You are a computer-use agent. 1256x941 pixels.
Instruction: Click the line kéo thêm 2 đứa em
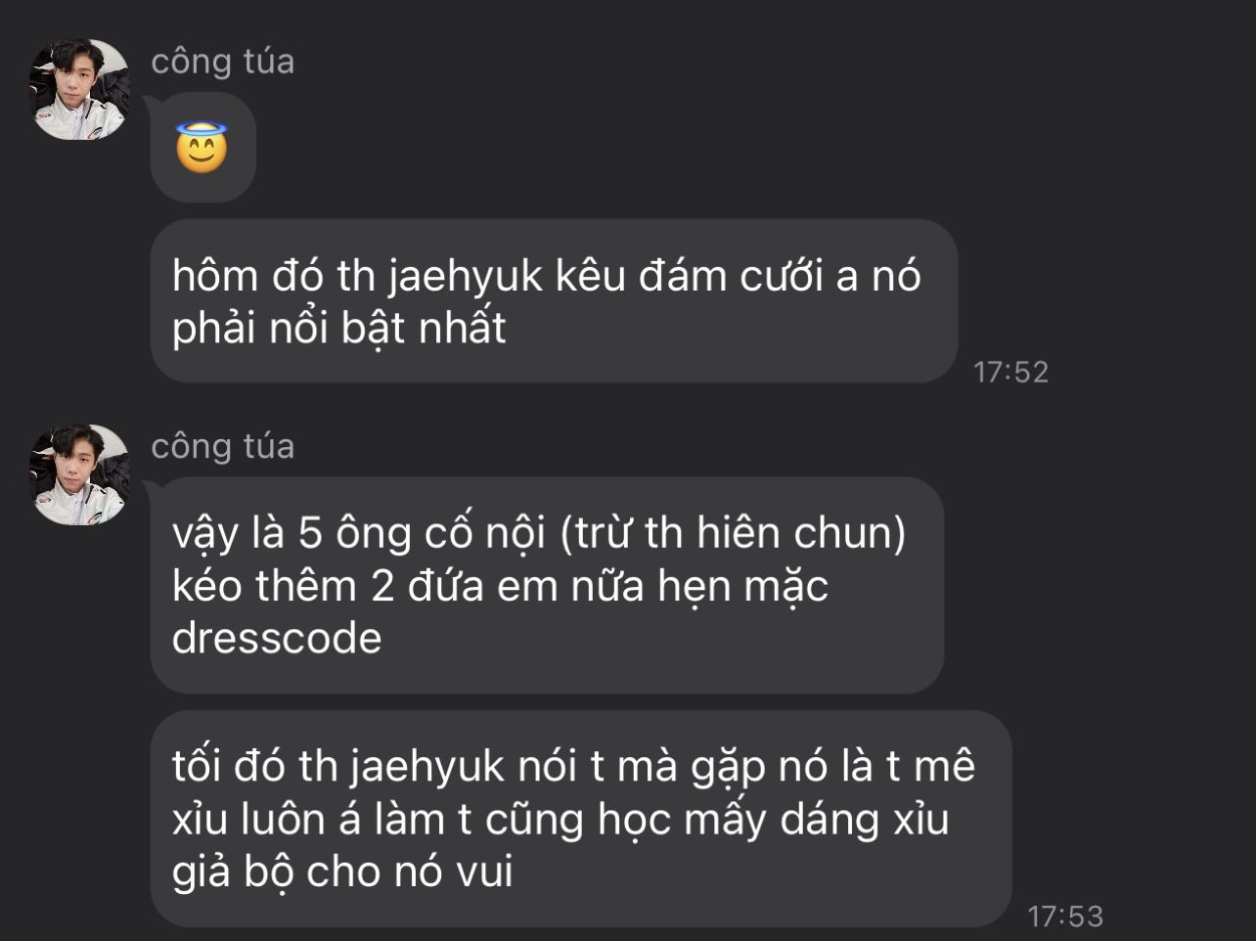500,586
